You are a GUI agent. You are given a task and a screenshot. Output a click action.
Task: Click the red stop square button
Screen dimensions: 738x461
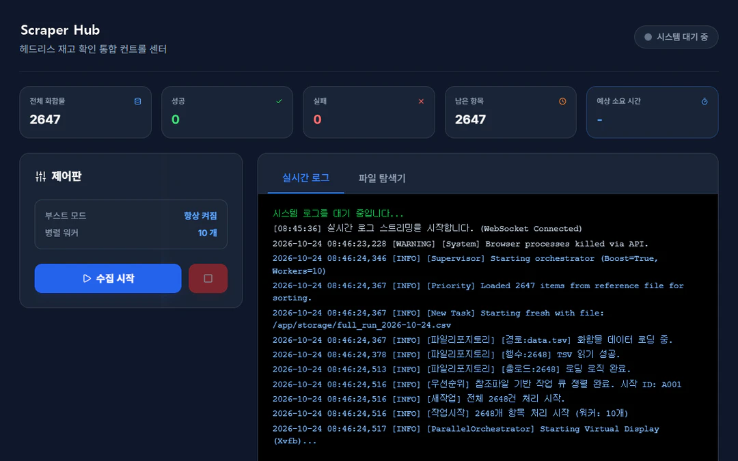click(x=208, y=279)
